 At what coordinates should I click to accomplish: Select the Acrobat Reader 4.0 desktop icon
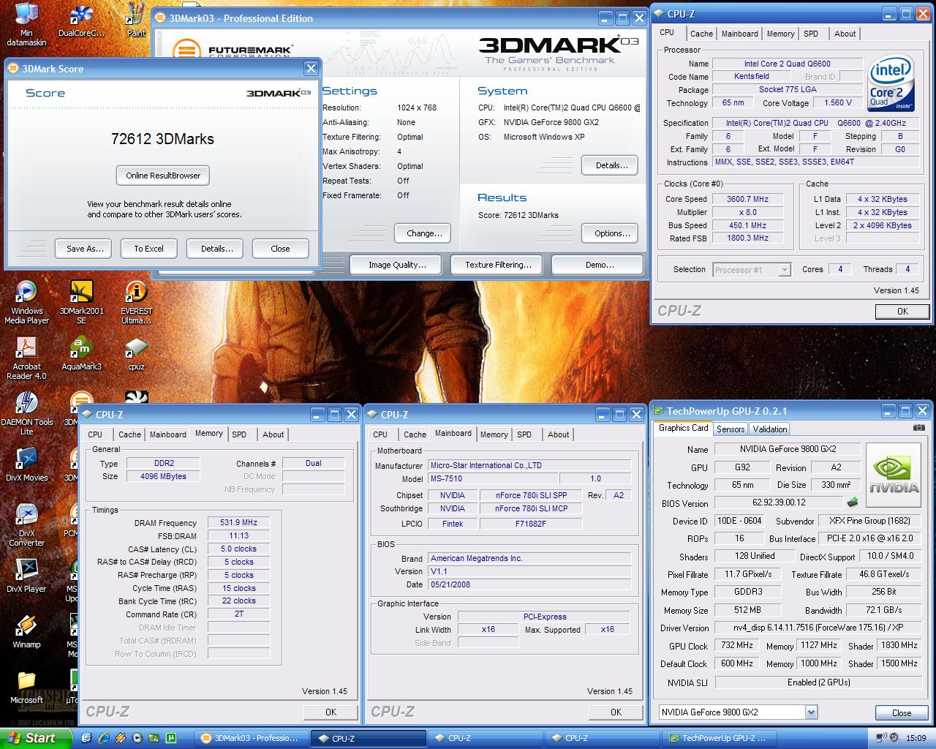click(26, 358)
